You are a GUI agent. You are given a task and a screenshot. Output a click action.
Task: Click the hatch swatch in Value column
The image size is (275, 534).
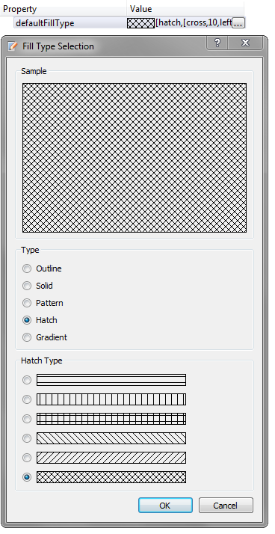(140, 23)
